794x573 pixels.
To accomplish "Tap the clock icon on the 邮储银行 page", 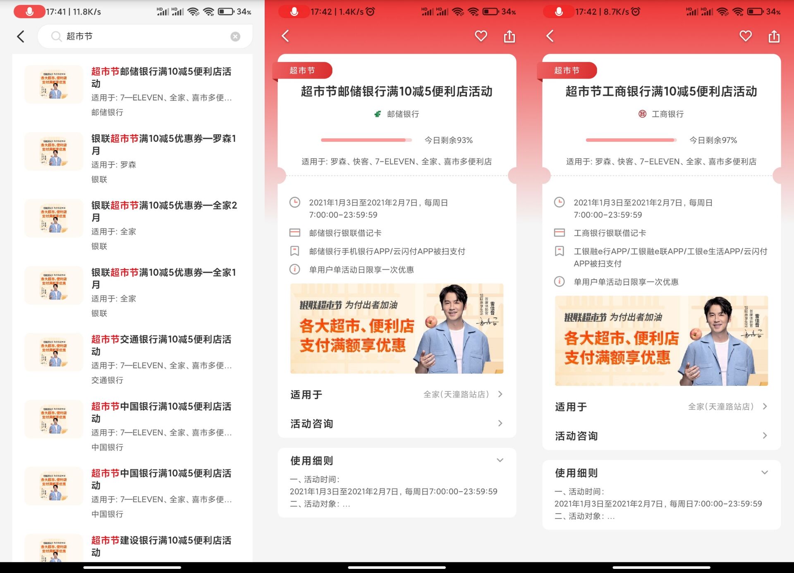I will coord(295,202).
